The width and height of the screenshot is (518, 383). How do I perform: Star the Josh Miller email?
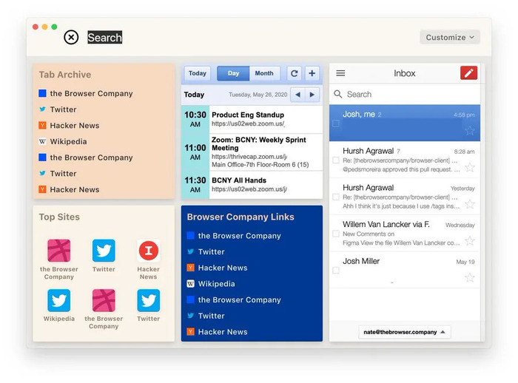click(x=469, y=277)
